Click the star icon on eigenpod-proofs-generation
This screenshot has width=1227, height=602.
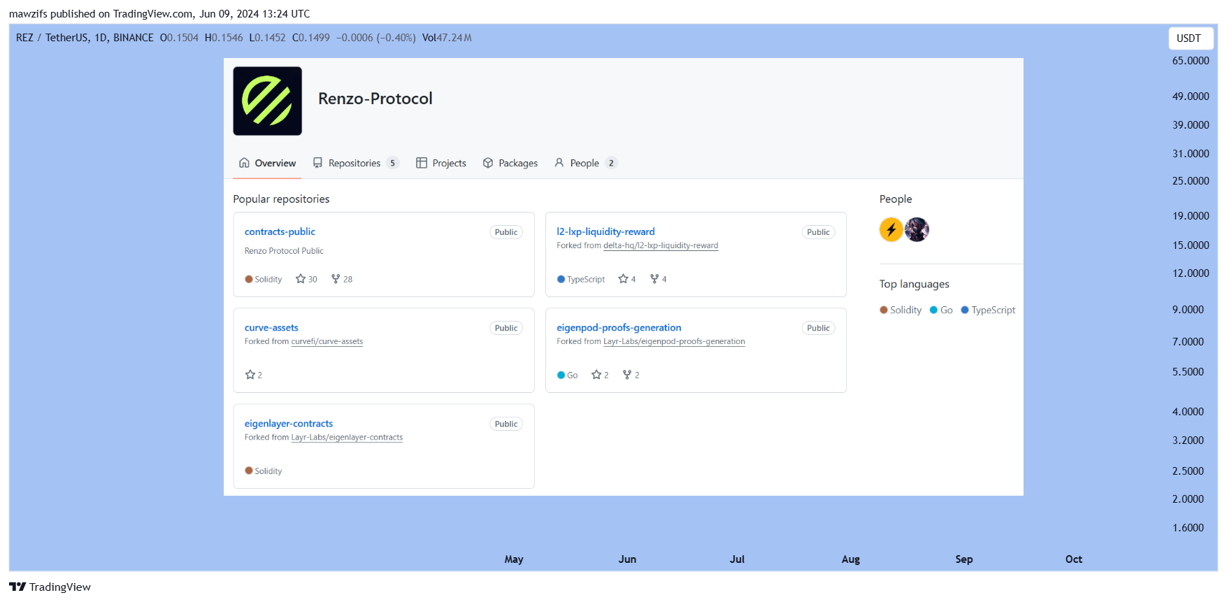(x=596, y=375)
